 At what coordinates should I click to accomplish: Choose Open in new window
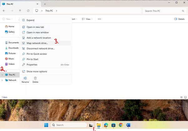(x=46, y=32)
